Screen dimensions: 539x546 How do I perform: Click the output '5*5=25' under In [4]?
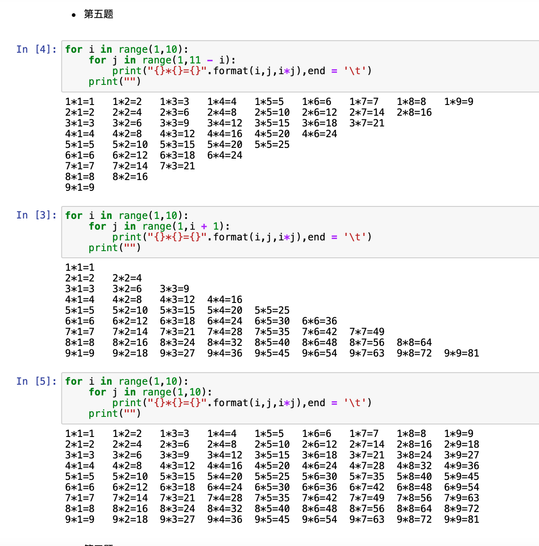(272, 144)
